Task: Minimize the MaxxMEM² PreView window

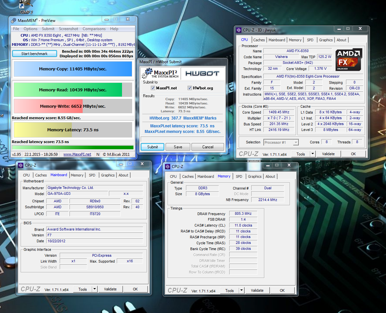Action: tap(106, 19)
